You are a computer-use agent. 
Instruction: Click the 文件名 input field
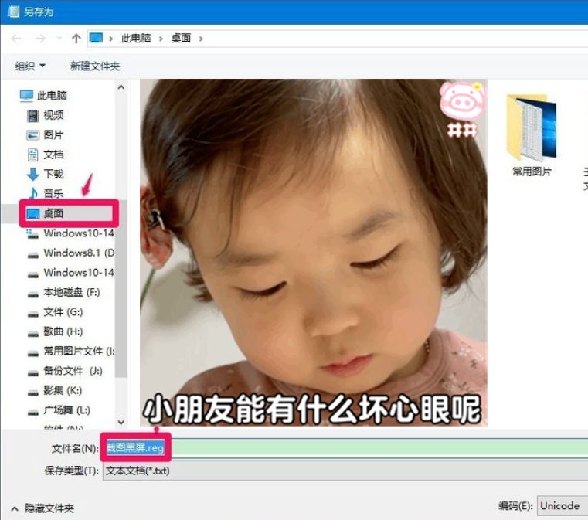[x=348, y=448]
